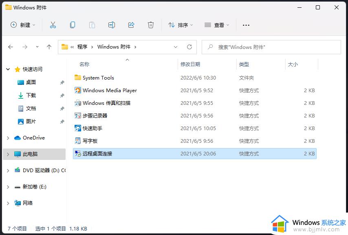Click the pin icon next to 文档
The height and width of the screenshot is (235, 348).
pos(62,109)
